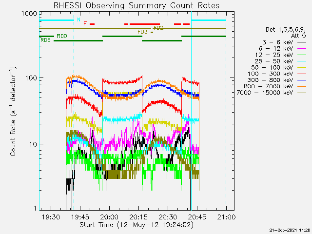Viewport: 312px width, 234px height.
Task: Click the 21:00 time axis tick label
Action: pos(226,217)
